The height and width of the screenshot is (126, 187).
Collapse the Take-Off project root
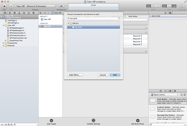click(2, 17)
